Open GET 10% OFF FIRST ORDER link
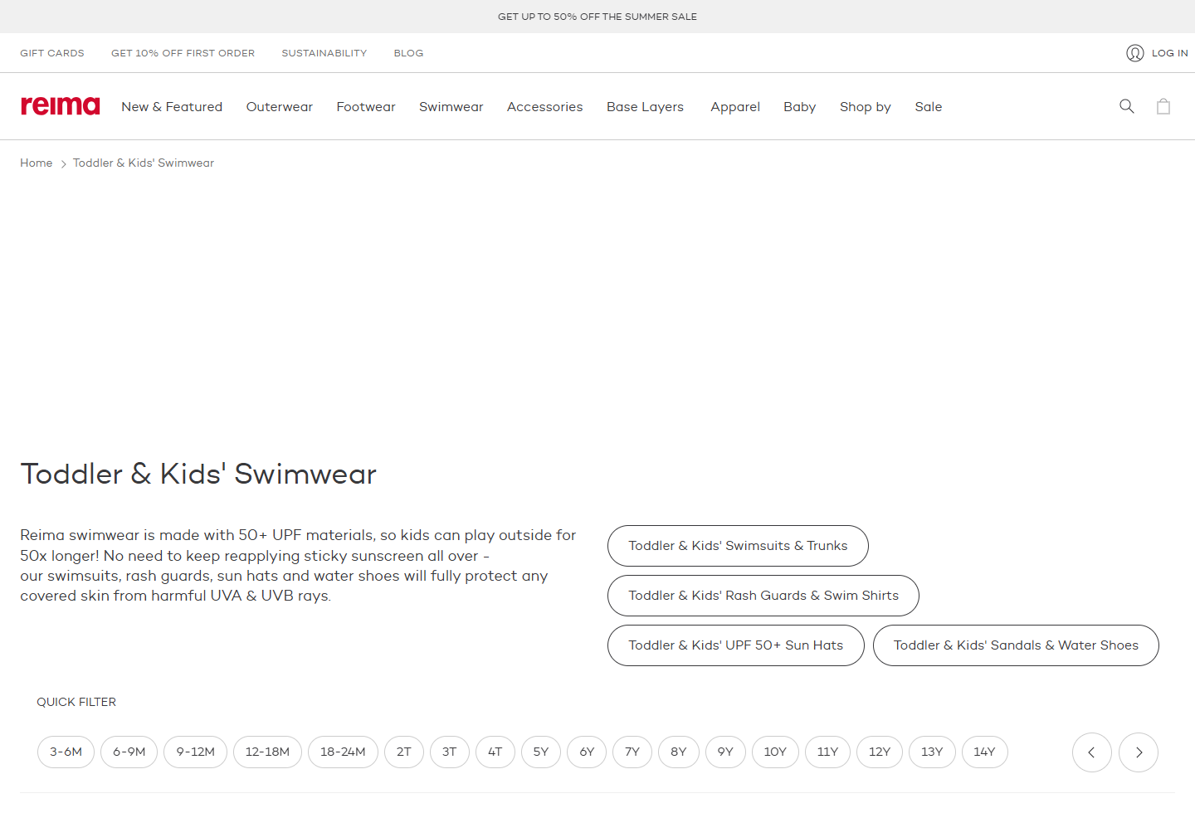This screenshot has width=1195, height=813. pyautogui.click(x=183, y=53)
